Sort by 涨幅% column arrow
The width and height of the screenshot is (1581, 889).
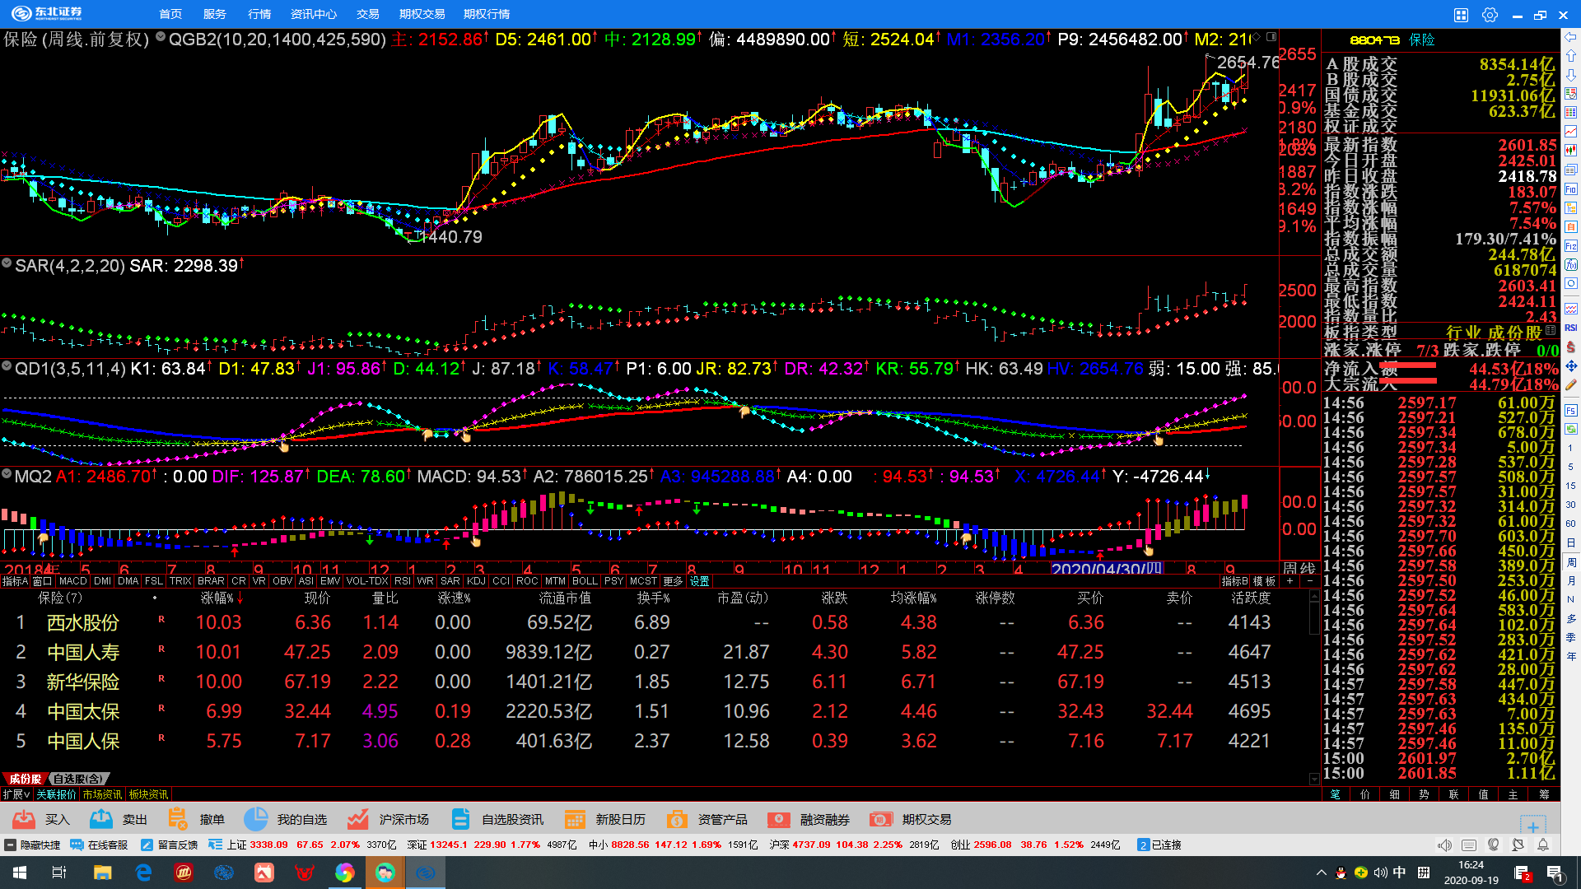pyautogui.click(x=240, y=598)
